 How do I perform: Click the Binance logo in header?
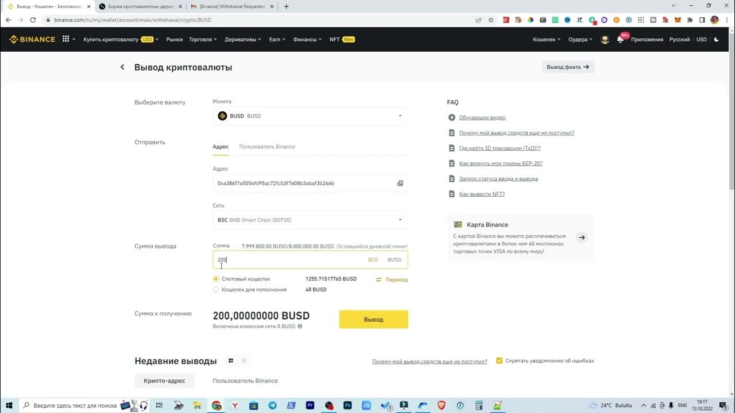[x=32, y=40]
